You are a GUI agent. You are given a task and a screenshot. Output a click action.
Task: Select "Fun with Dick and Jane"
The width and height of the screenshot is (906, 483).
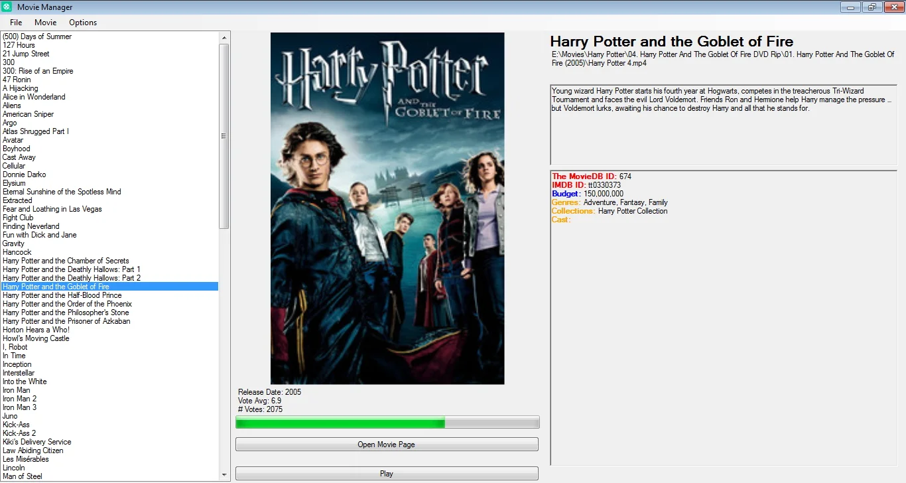[x=109, y=235]
